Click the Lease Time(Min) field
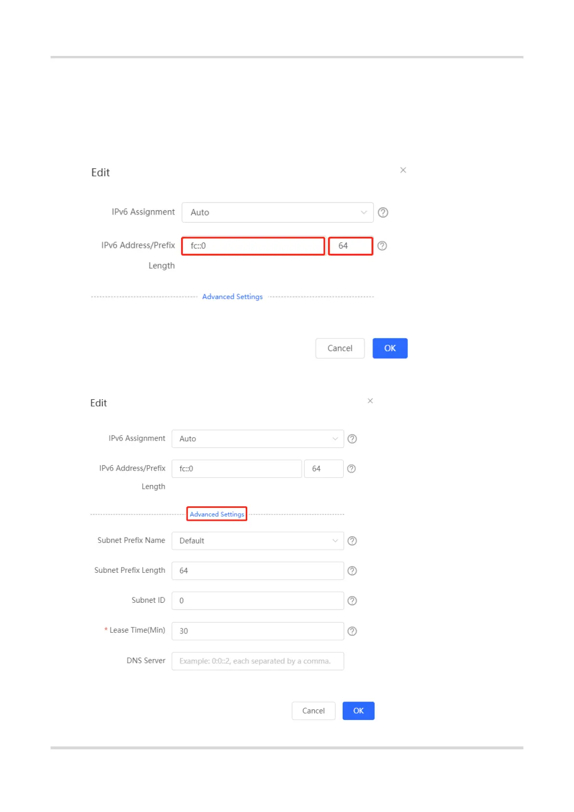Image resolution: width=574 pixels, height=812 pixels. (257, 631)
